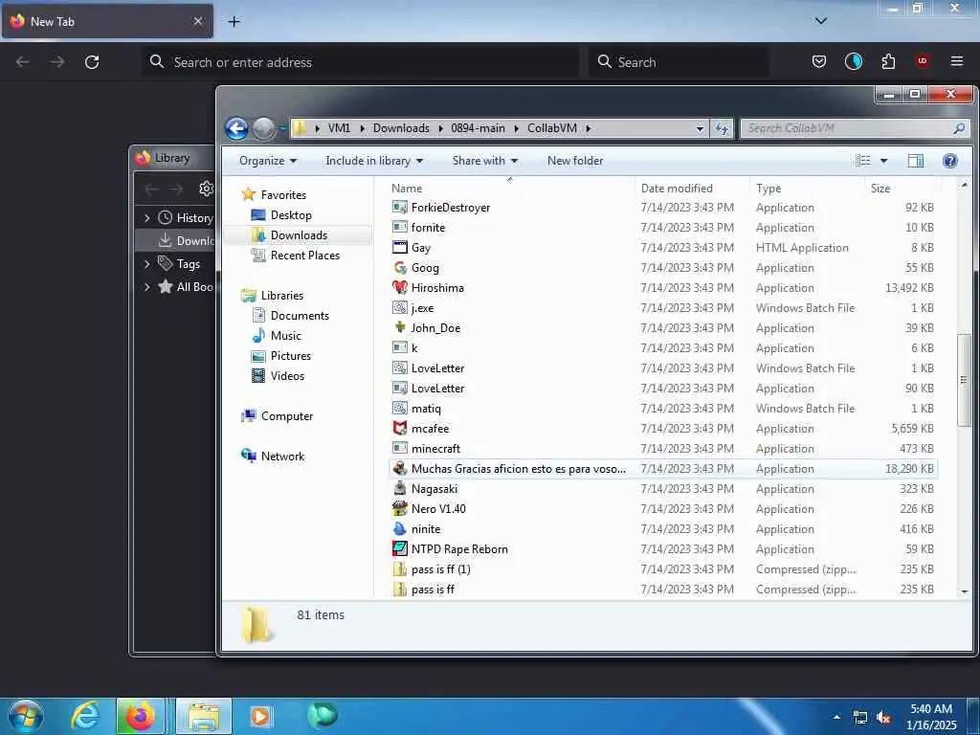
Task: Select the NTPD Rape Reborn icon
Action: click(400, 548)
